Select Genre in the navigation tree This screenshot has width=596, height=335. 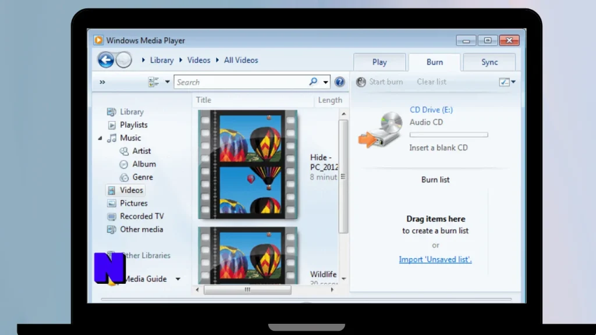[143, 177]
